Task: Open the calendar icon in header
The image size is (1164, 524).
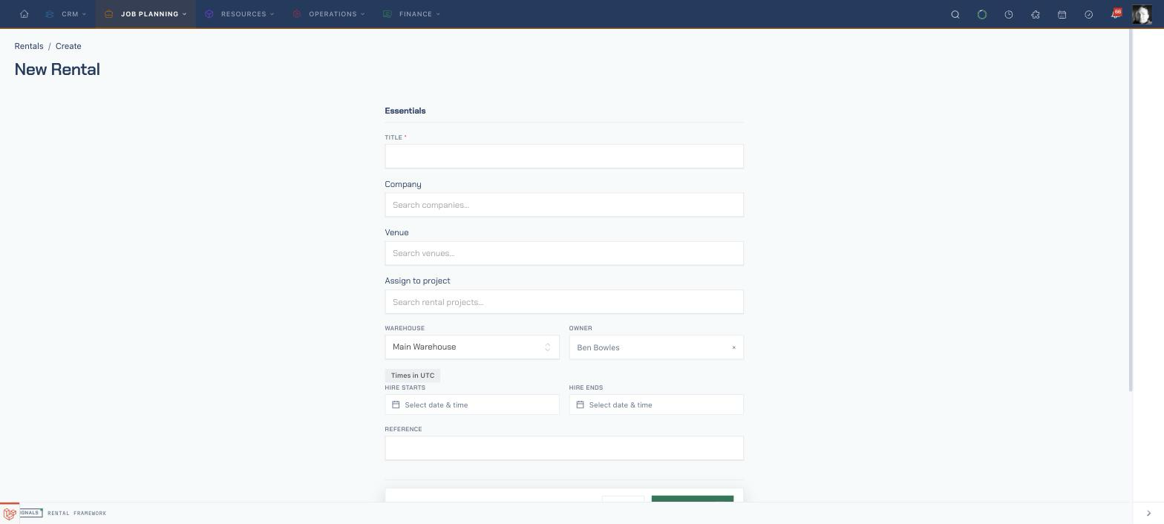Action: [1062, 14]
